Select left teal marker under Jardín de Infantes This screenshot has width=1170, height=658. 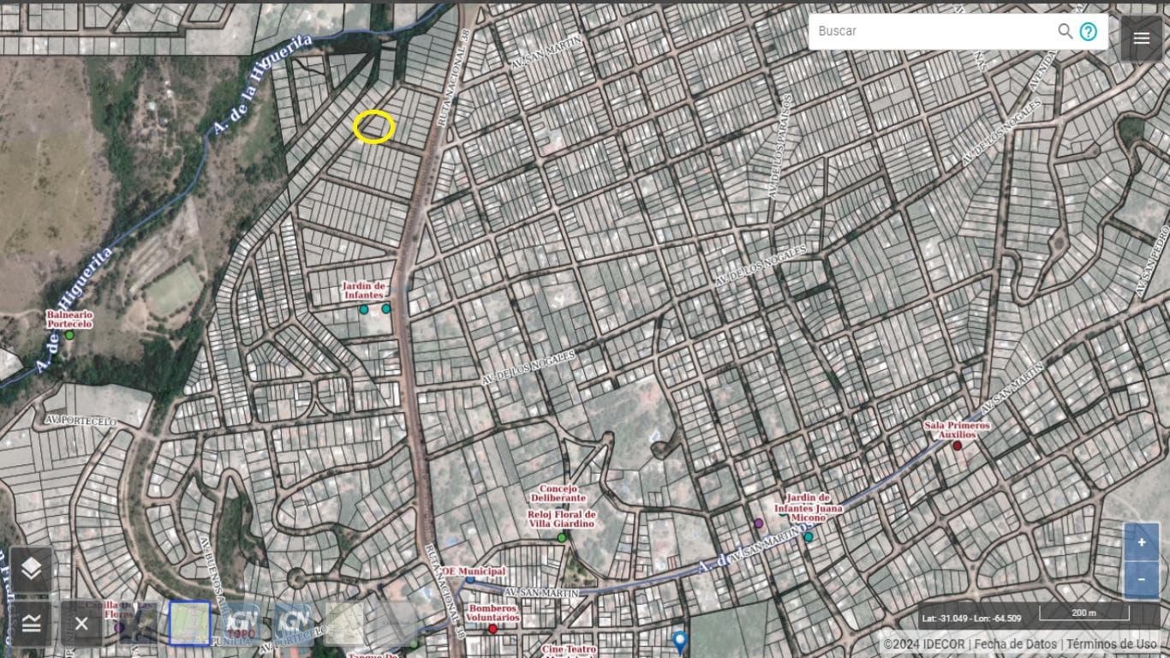pyautogui.click(x=364, y=309)
